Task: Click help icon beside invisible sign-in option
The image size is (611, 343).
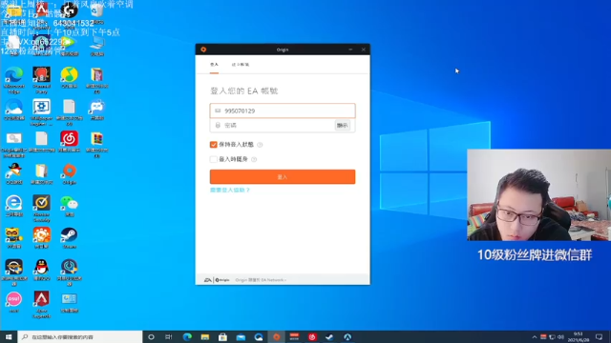Action: click(254, 159)
